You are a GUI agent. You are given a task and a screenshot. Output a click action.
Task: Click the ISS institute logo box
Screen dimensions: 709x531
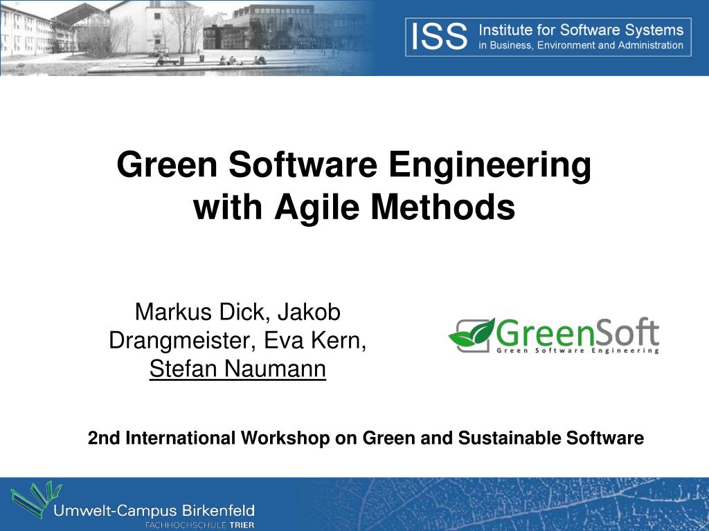pyautogui.click(x=548, y=37)
